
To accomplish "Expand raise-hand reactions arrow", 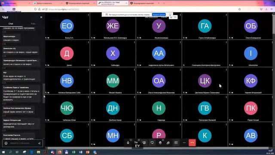I will point(163,140).
